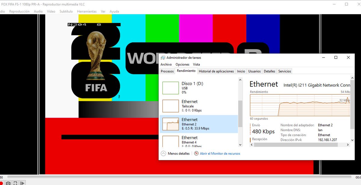Screen dimensions: 361x185
Task: Click the Resource Monitor icon
Action: pyautogui.click(x=196, y=153)
